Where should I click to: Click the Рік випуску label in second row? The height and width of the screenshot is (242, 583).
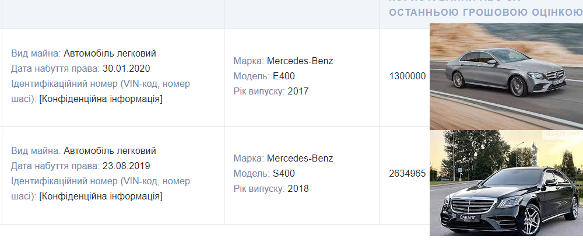click(x=259, y=189)
